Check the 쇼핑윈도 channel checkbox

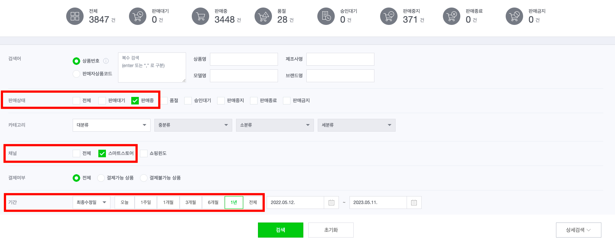(x=144, y=153)
